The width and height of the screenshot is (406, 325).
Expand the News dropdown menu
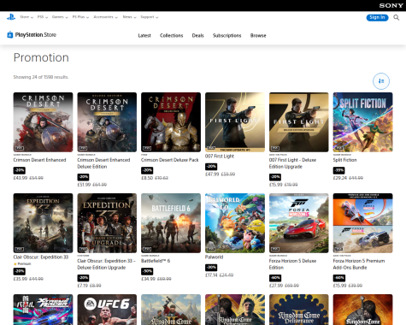129,17
